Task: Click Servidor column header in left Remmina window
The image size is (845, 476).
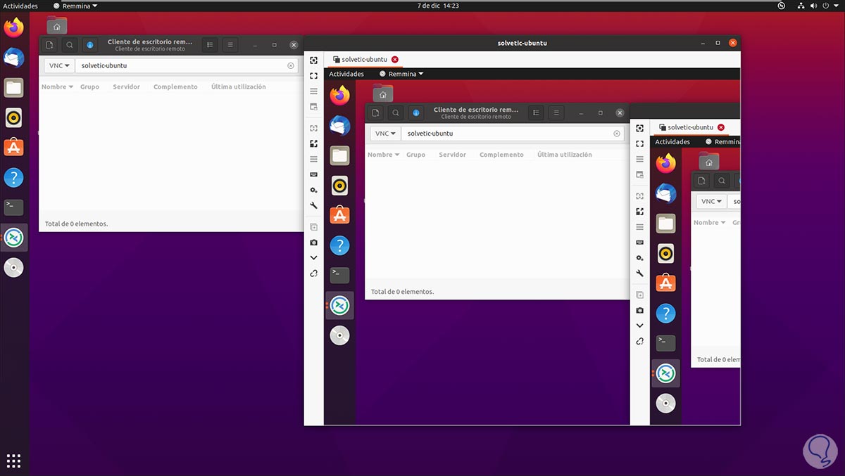Action: tap(126, 87)
